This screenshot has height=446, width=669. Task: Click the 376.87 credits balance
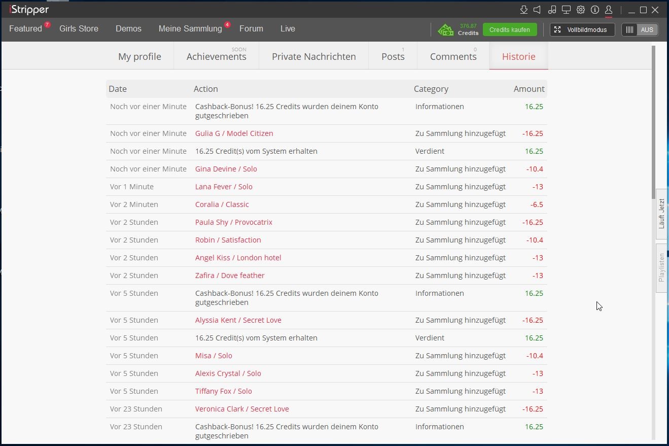(x=468, y=26)
